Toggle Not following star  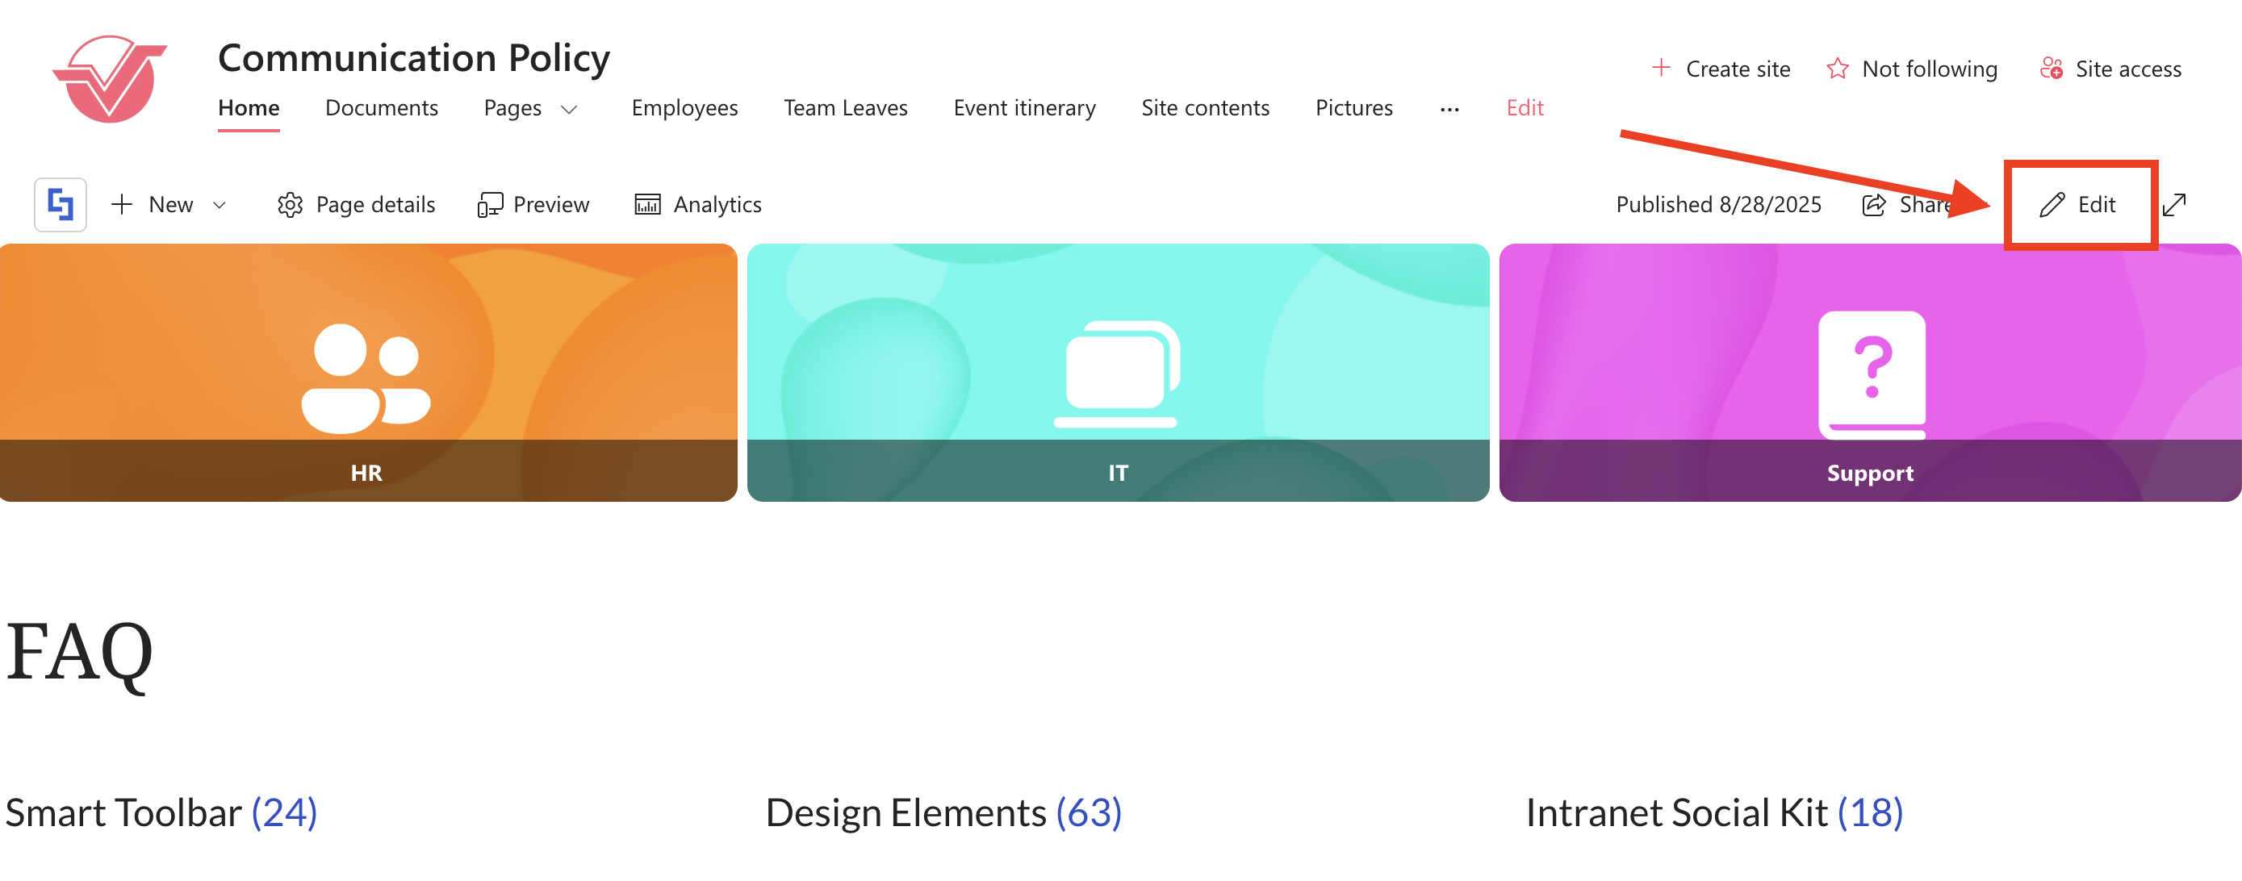(x=1838, y=69)
